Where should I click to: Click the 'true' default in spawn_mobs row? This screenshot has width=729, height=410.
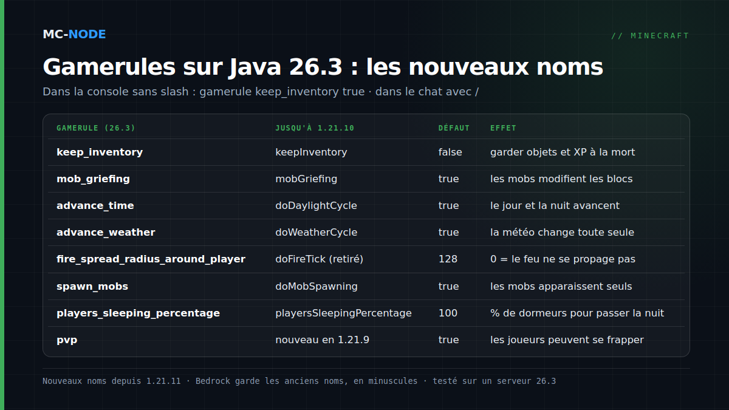pyautogui.click(x=449, y=286)
